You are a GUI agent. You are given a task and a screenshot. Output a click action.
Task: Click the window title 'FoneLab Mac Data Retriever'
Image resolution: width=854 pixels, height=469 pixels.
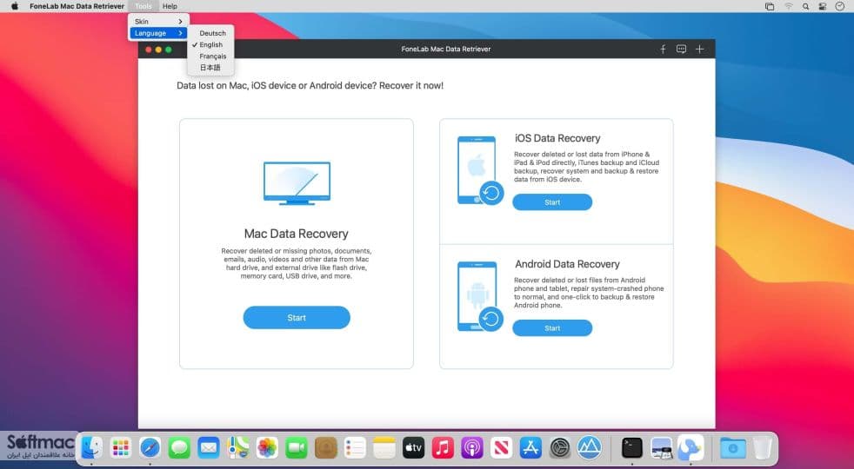446,49
